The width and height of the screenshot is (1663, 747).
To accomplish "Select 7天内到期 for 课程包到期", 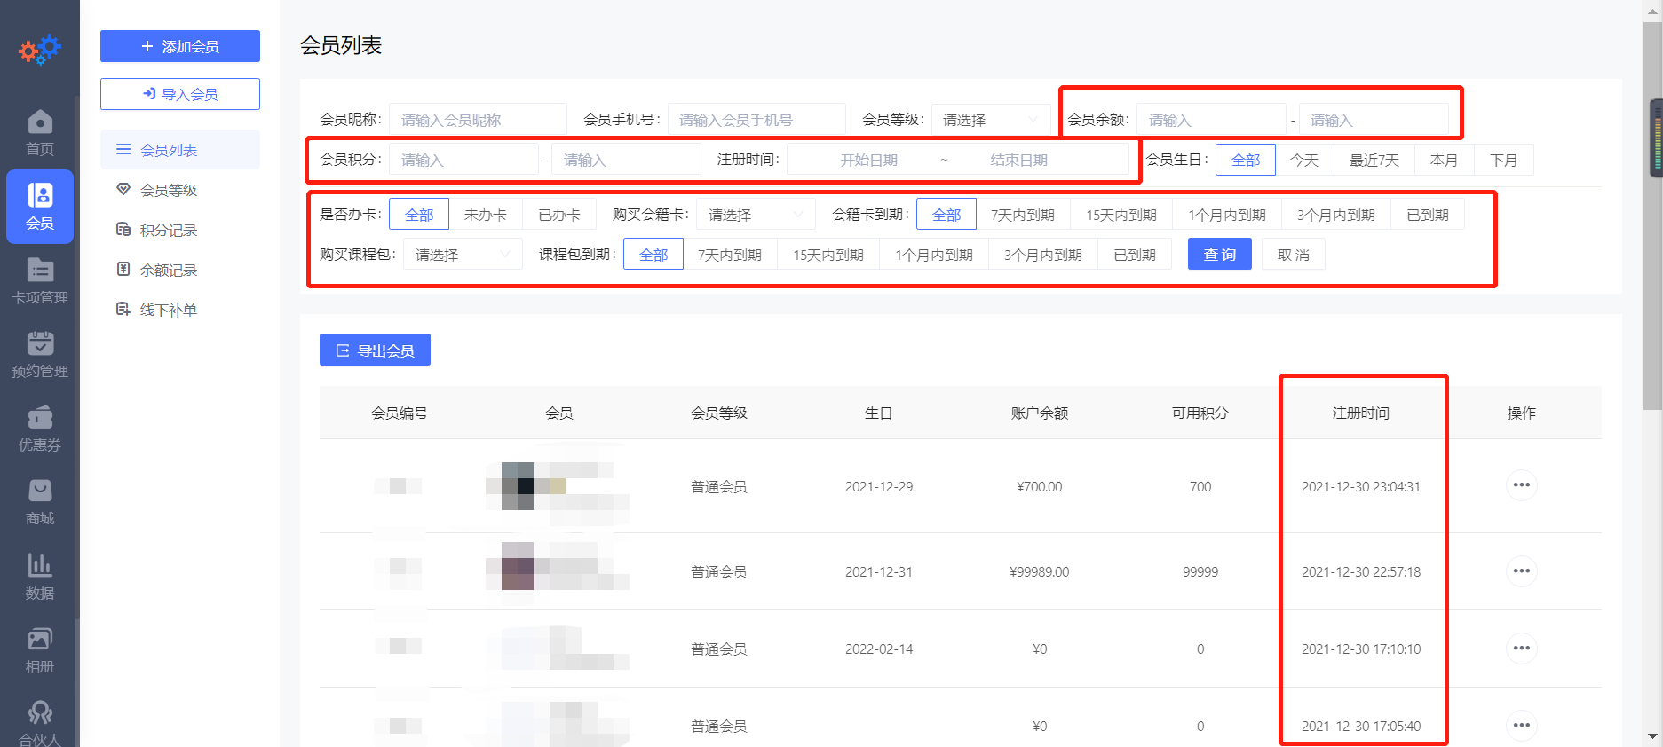I will tap(730, 255).
